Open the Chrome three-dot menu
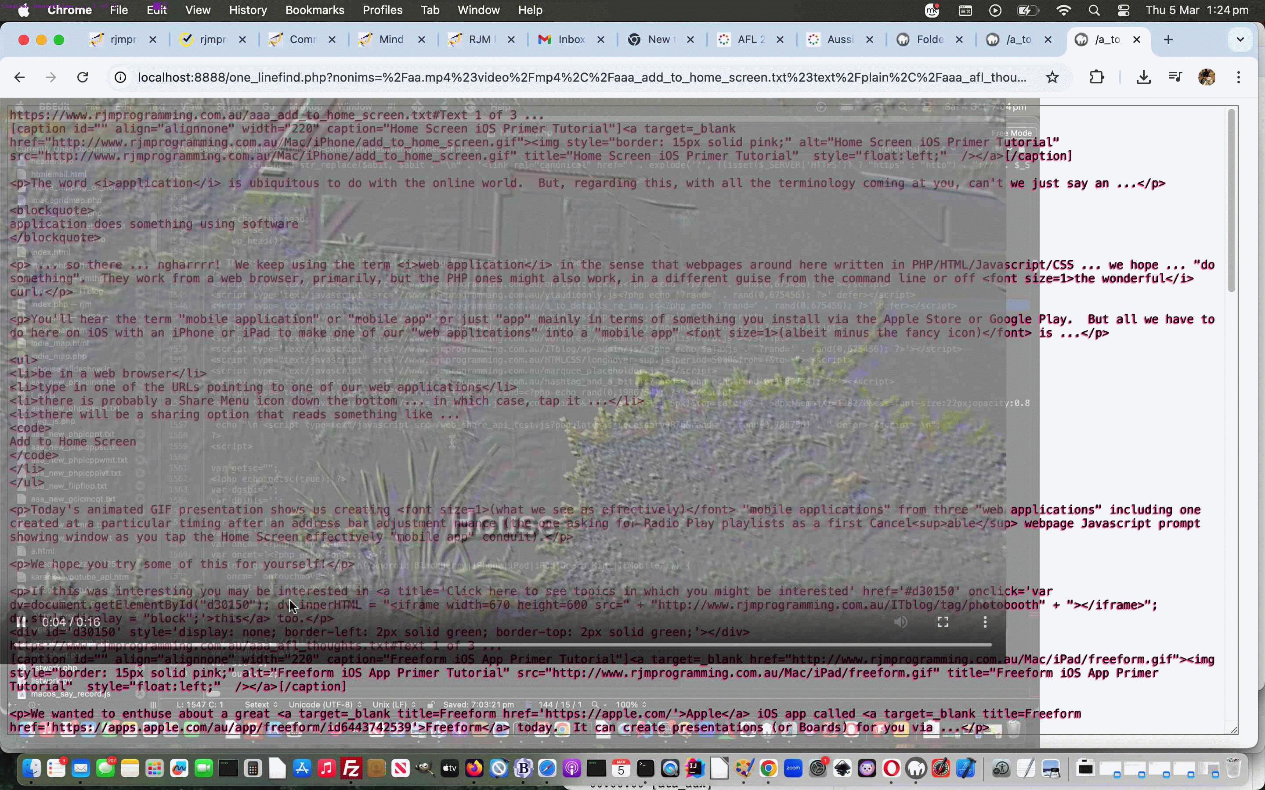This screenshot has width=1265, height=790. click(1238, 77)
